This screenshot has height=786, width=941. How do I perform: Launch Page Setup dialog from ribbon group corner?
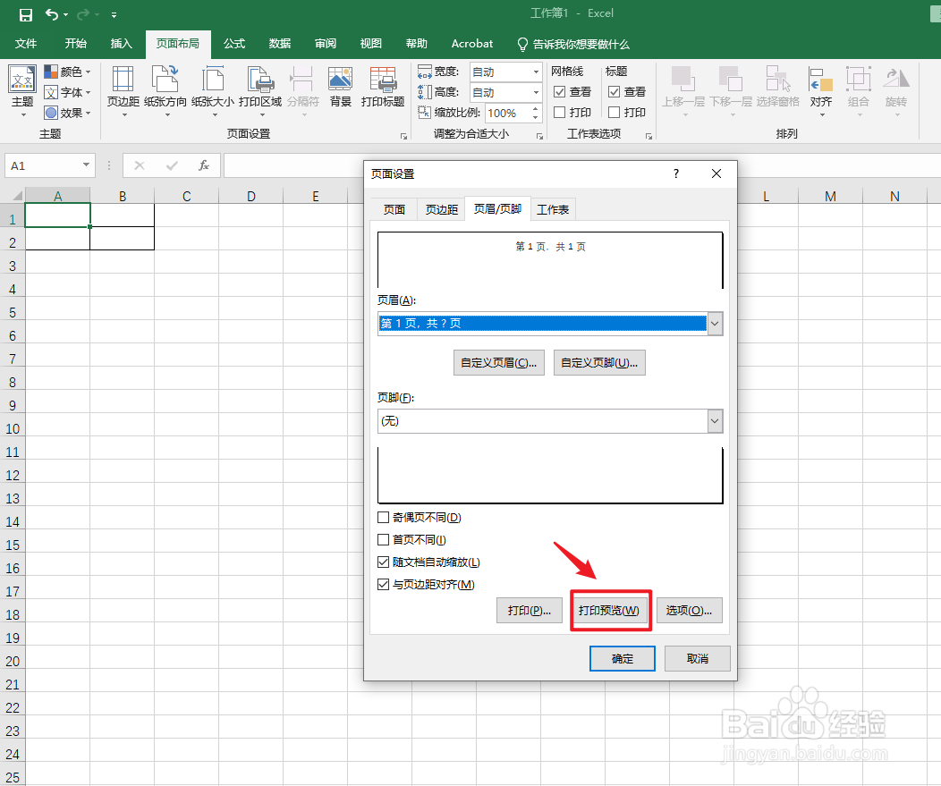click(404, 136)
